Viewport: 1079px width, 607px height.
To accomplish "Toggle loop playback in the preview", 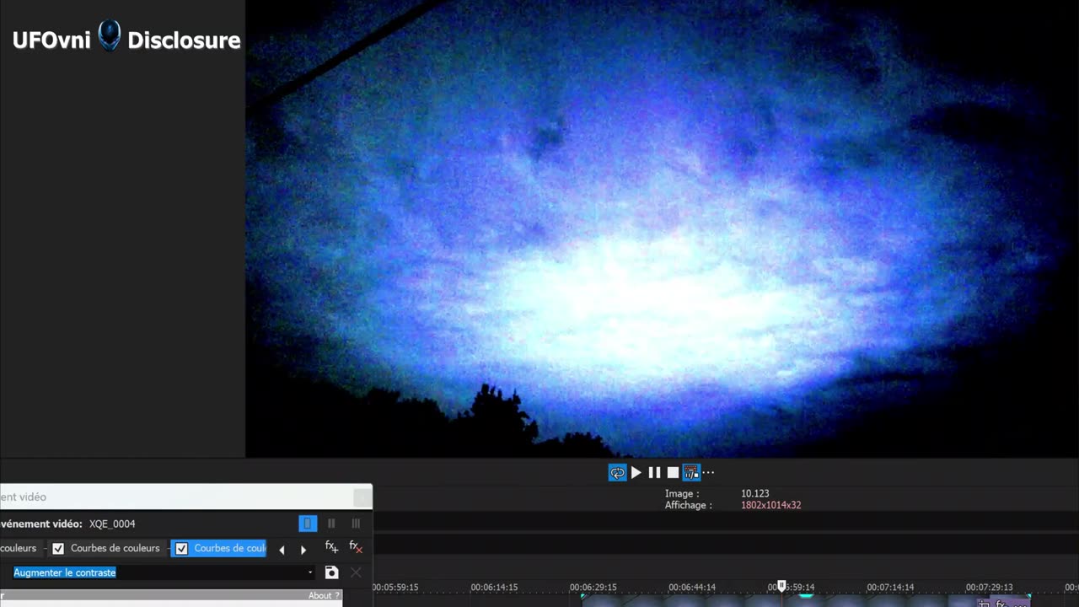I will pyautogui.click(x=618, y=473).
